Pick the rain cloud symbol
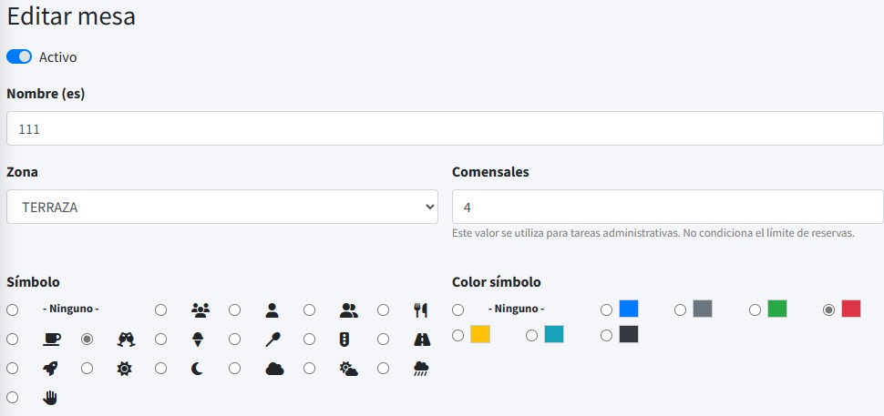Image resolution: width=884 pixels, height=416 pixels. pos(384,369)
